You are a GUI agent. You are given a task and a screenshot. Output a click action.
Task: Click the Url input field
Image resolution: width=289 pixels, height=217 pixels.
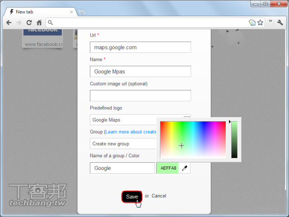click(x=140, y=47)
